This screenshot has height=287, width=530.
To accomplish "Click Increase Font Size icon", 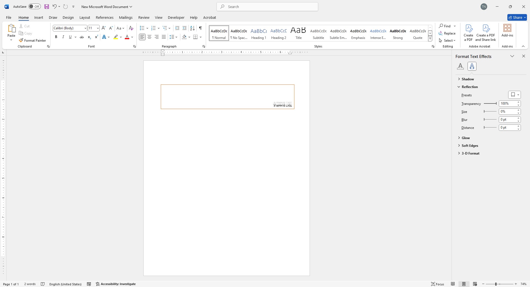I will tap(104, 28).
